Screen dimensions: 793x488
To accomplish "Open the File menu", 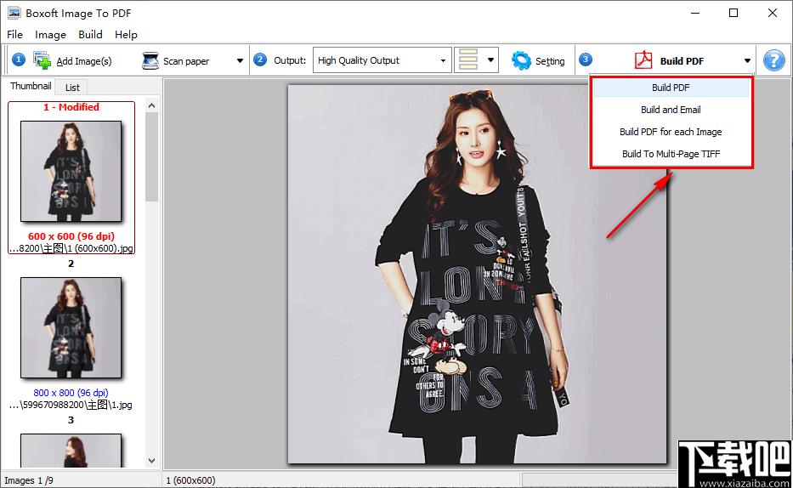I will coord(14,34).
